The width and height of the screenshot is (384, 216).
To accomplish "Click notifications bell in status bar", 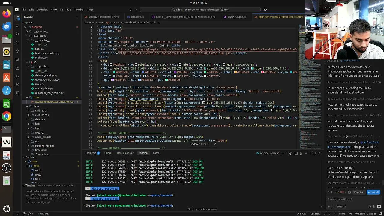I will [x=380, y=214].
